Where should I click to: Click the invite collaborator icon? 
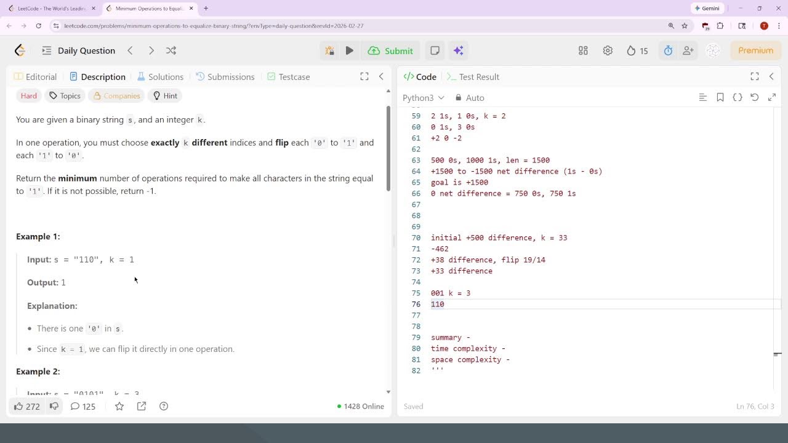[688, 50]
